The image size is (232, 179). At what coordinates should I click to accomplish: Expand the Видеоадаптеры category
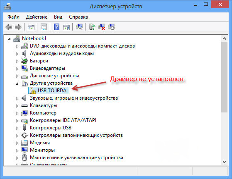click(x=17, y=69)
